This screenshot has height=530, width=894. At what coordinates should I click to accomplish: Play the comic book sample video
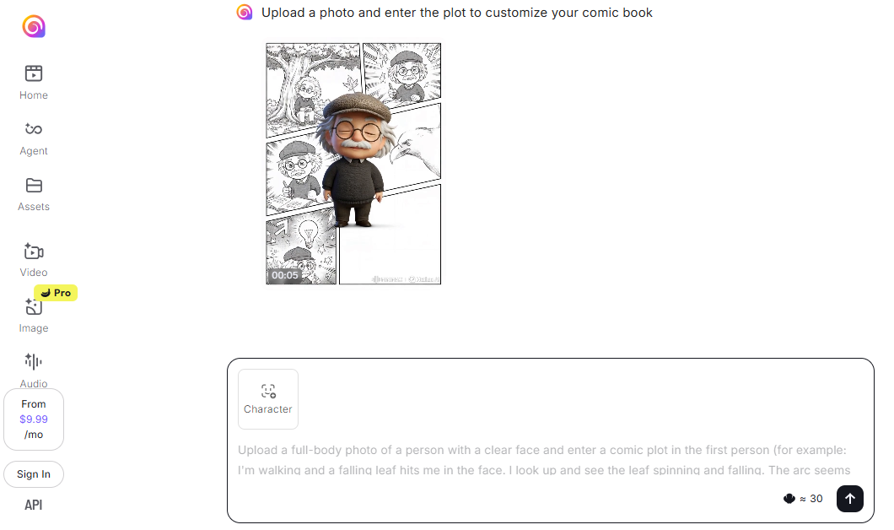point(353,164)
